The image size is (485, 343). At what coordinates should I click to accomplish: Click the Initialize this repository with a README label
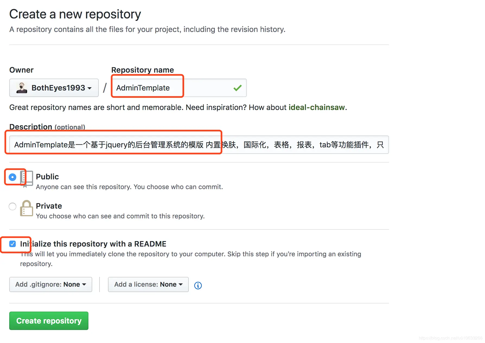(93, 244)
